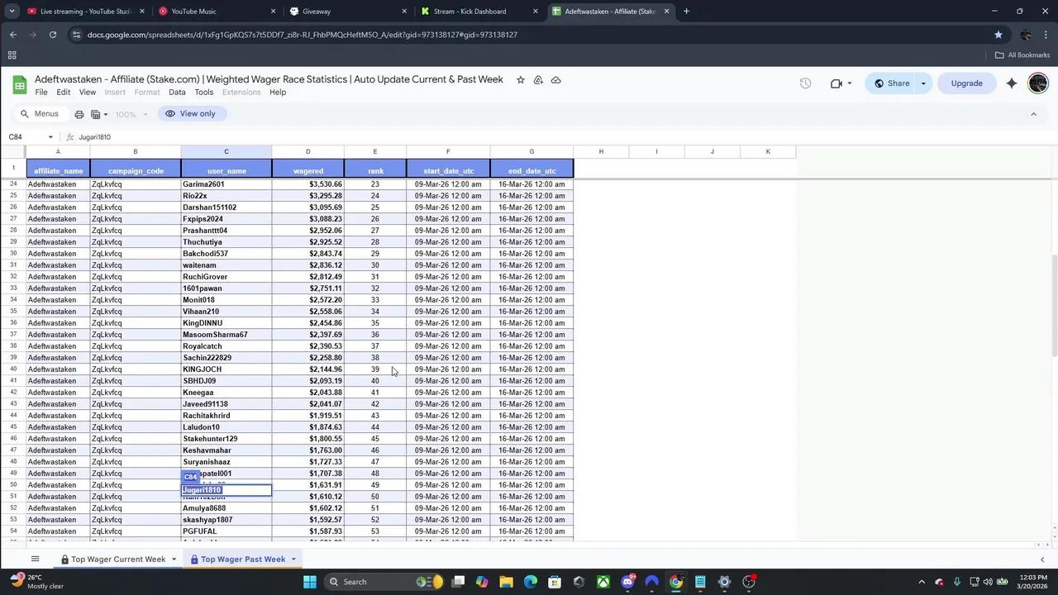Image resolution: width=1058 pixels, height=595 pixels.
Task: Select the wagered column header cell
Action: (x=307, y=171)
